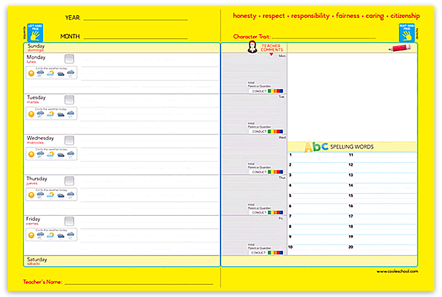442x297 pixels.
Task: Check the Monday checkbox
Action: click(x=69, y=59)
